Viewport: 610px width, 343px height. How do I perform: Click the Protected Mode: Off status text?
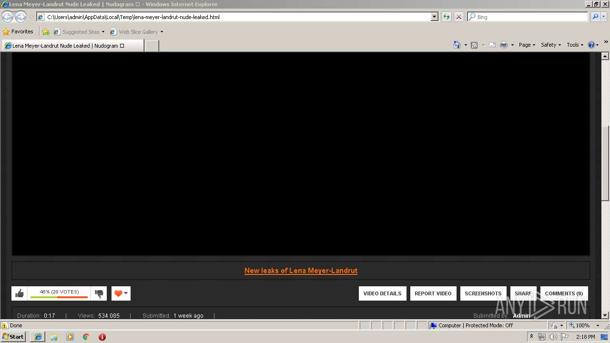pos(488,325)
